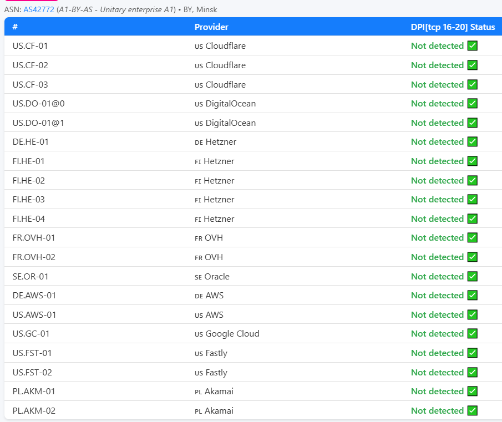The width and height of the screenshot is (502, 422).
Task: Open the AS42772 ASN link
Action: [x=39, y=9]
